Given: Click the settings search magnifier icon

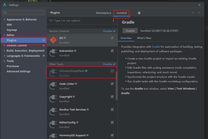Looking at the screenshot, I should coord(5,13).
